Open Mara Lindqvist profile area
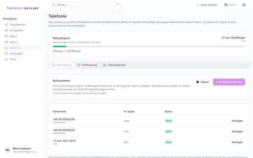The width and height of the screenshot is (253, 158). pyautogui.click(x=23, y=150)
